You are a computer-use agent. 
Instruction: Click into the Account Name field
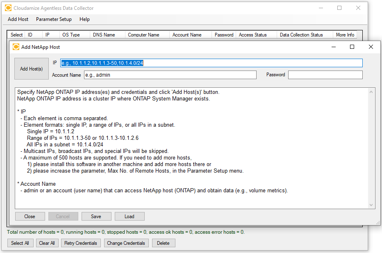[x=170, y=75]
